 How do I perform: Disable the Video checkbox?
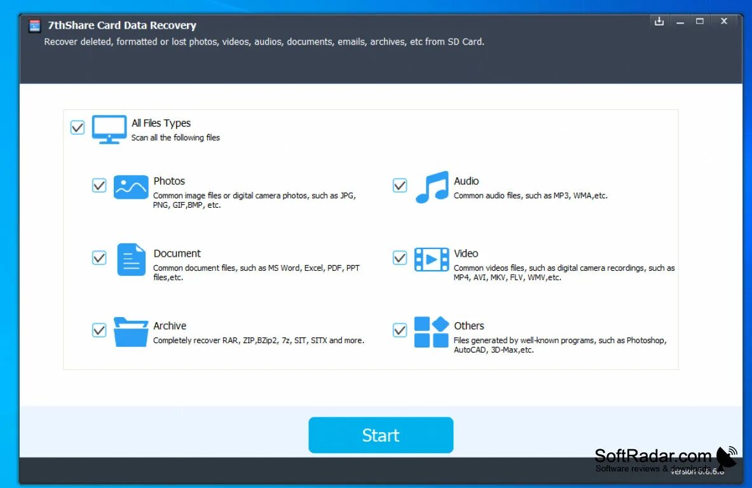400,258
